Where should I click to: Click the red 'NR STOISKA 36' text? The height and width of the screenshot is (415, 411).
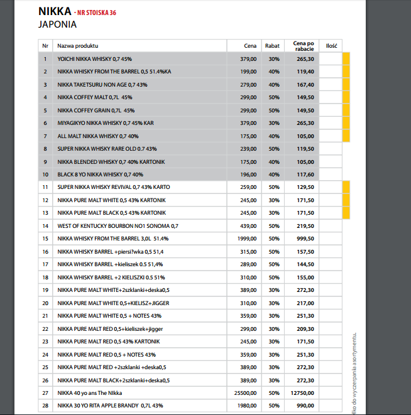(x=99, y=13)
